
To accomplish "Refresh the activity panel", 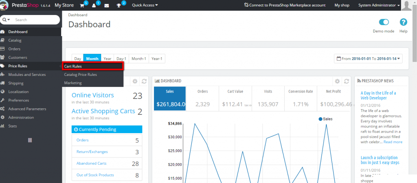I will pos(144,81).
